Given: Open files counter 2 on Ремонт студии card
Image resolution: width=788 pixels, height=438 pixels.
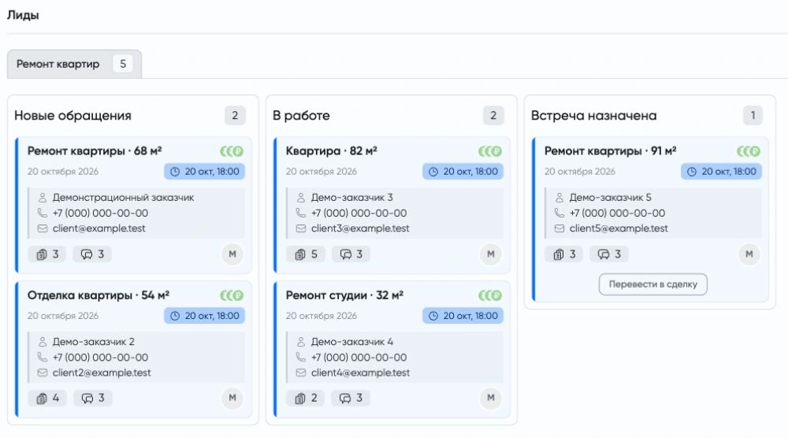Looking at the screenshot, I should pyautogui.click(x=306, y=398).
